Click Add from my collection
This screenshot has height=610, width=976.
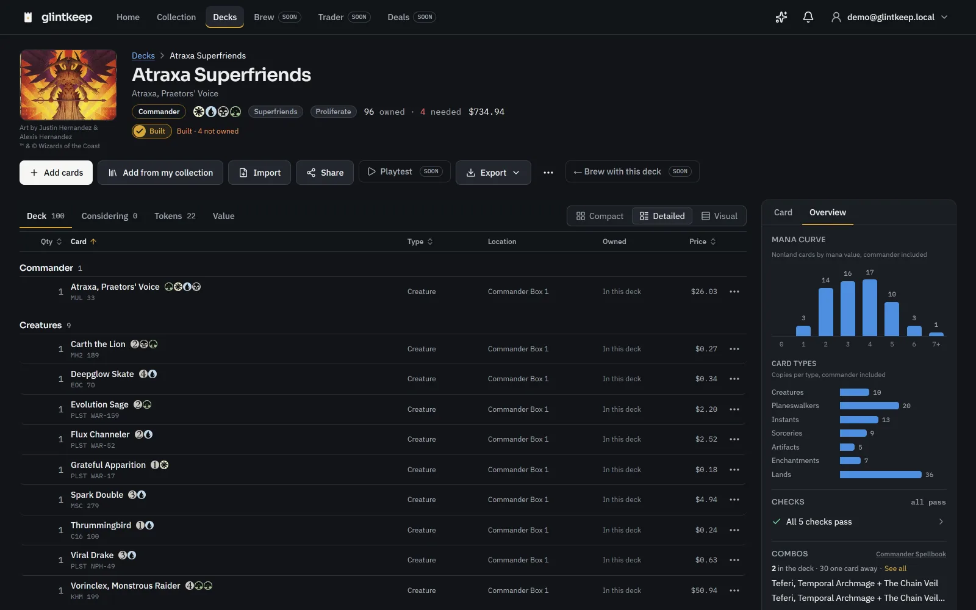click(x=160, y=173)
